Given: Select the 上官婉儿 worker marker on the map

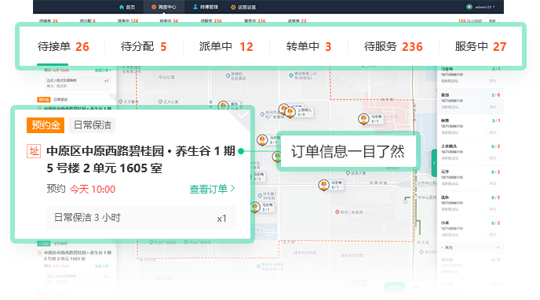Looking at the screenshot, I should 290,112.
